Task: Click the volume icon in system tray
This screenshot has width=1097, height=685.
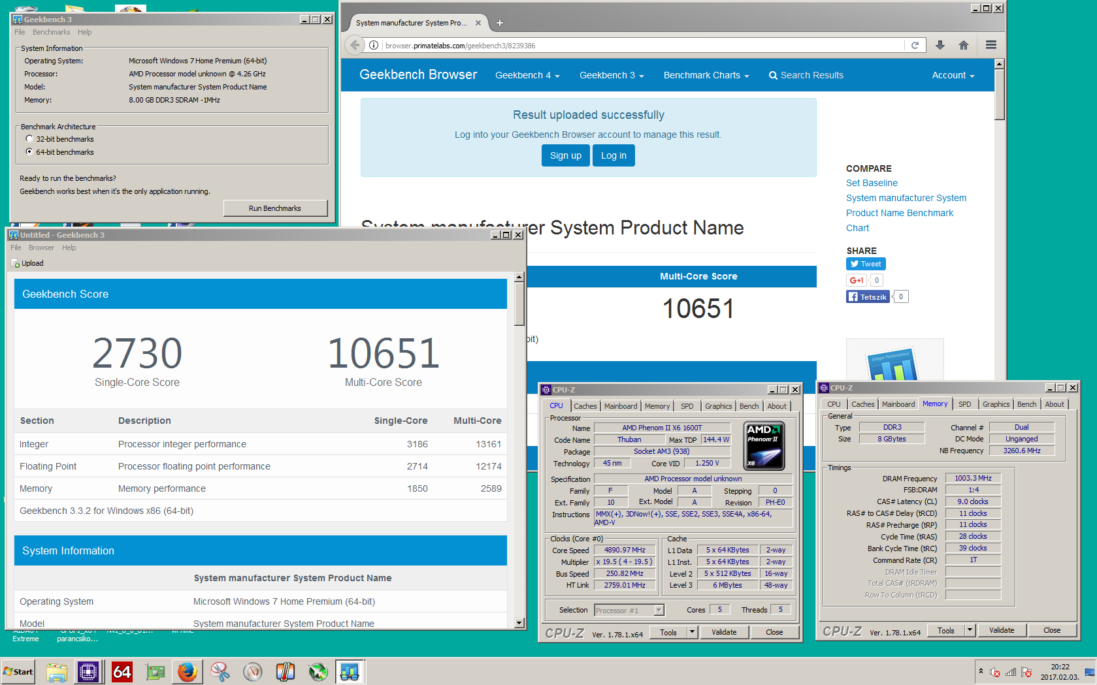Action: pyautogui.click(x=995, y=672)
